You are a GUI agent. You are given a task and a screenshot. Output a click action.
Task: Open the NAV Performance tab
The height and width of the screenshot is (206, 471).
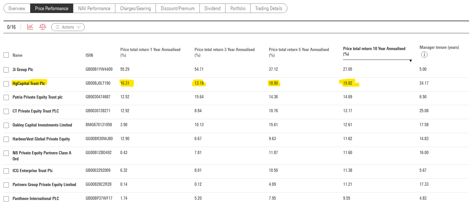(94, 9)
